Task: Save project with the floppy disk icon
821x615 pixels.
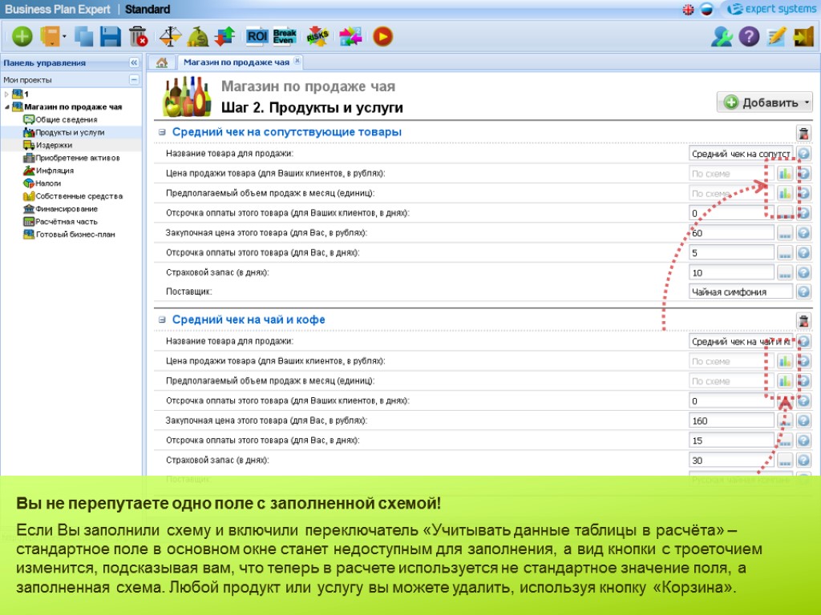Action: (111, 37)
